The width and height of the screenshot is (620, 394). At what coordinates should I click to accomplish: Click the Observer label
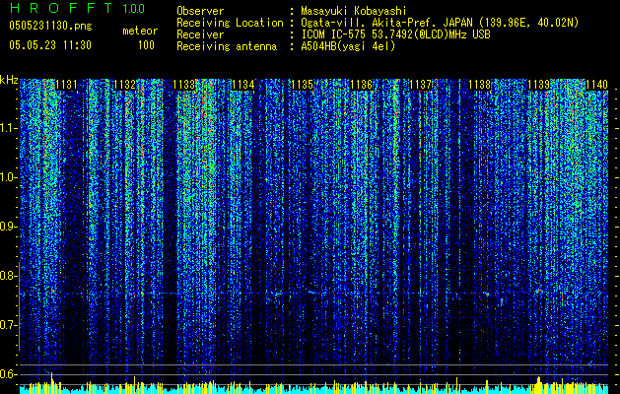200,11
